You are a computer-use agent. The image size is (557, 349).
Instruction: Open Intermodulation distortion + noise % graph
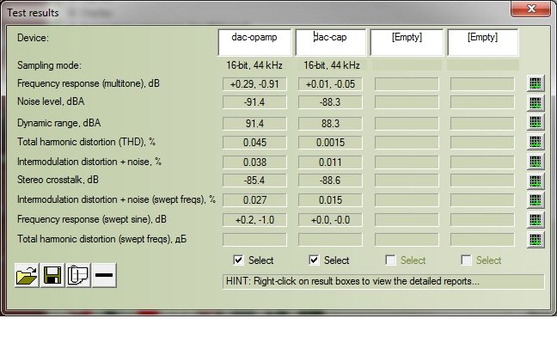536,162
